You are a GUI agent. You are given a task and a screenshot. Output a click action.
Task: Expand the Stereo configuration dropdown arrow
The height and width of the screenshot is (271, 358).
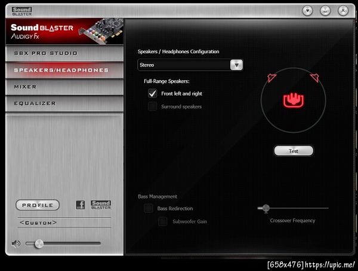(x=236, y=65)
